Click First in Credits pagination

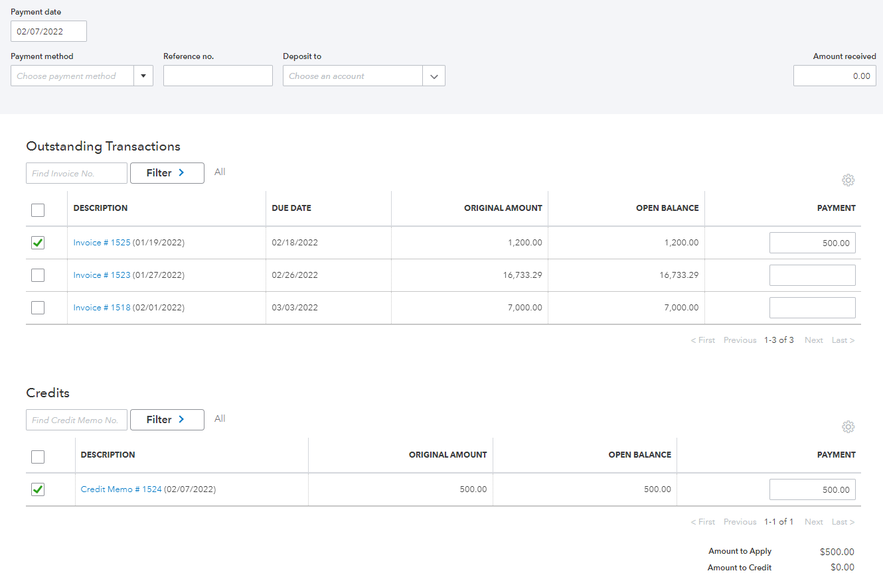[702, 521]
